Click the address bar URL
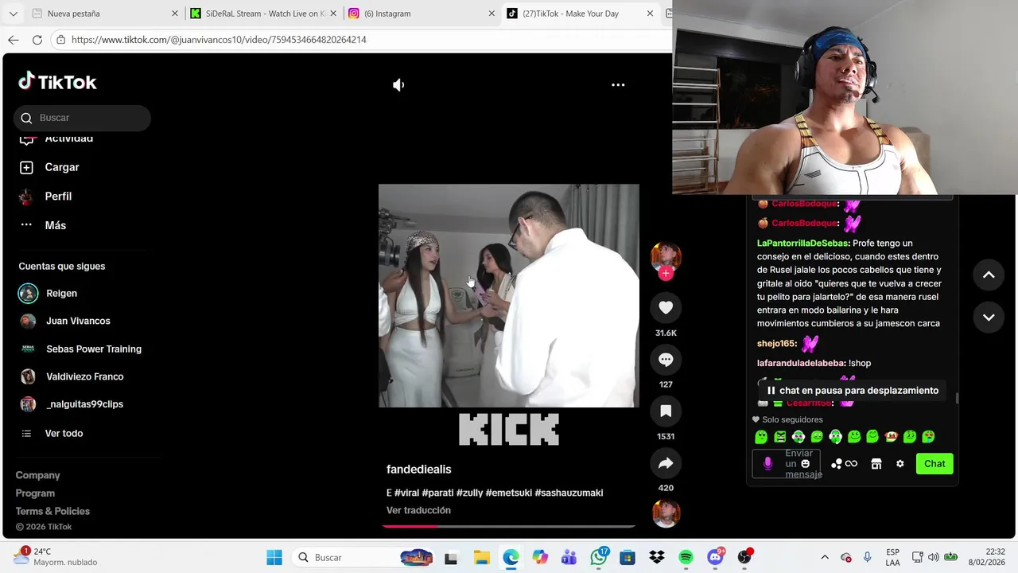This screenshot has height=573, width=1018. pyautogui.click(x=219, y=40)
